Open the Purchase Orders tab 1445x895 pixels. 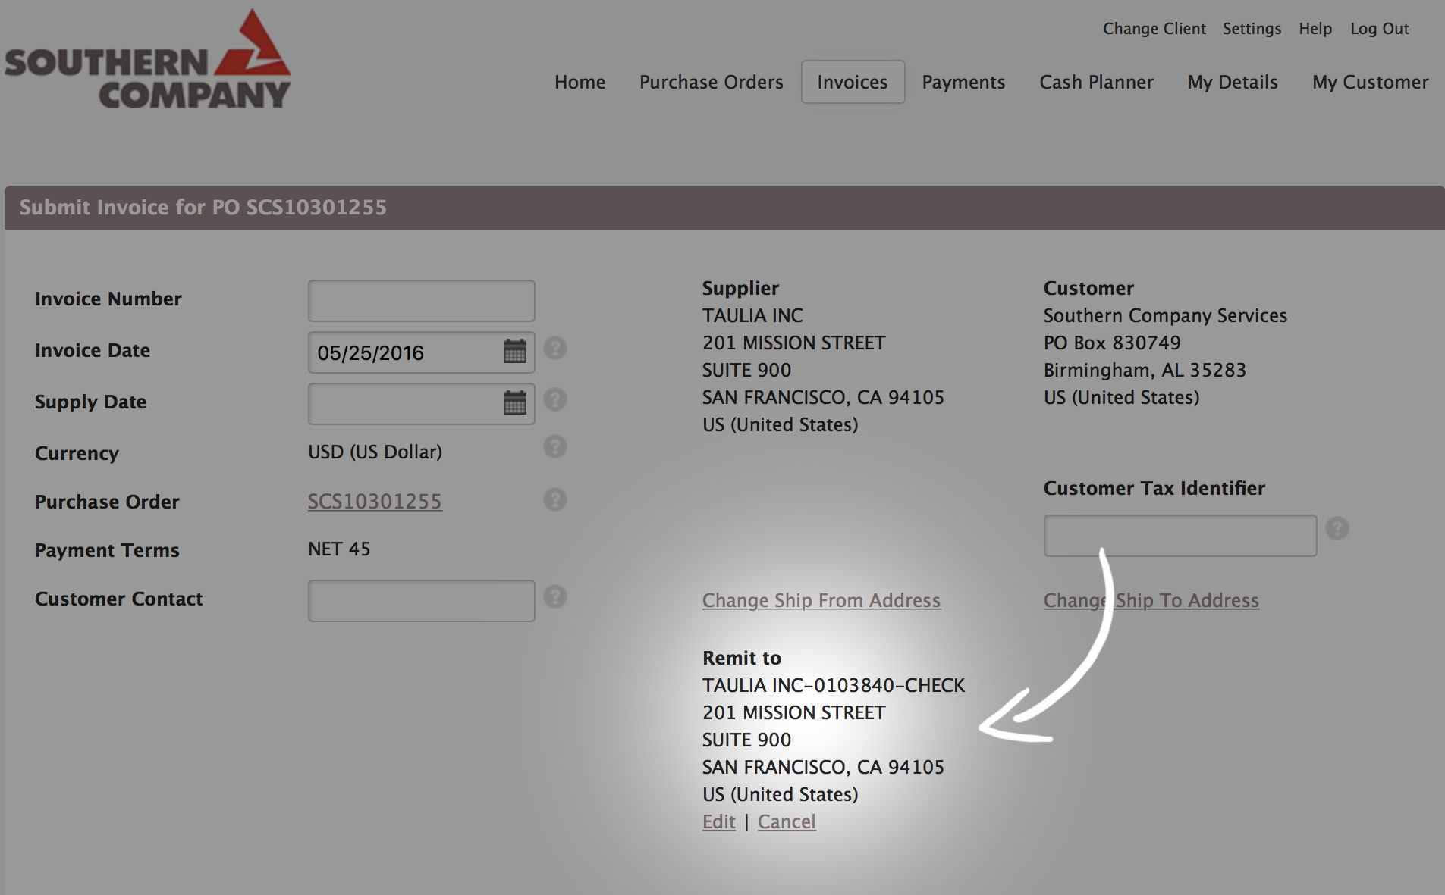(x=712, y=82)
